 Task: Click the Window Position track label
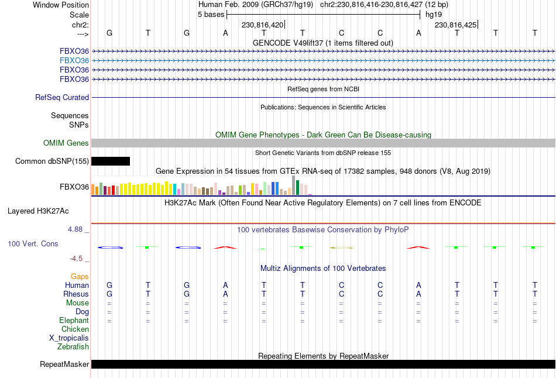(x=61, y=5)
